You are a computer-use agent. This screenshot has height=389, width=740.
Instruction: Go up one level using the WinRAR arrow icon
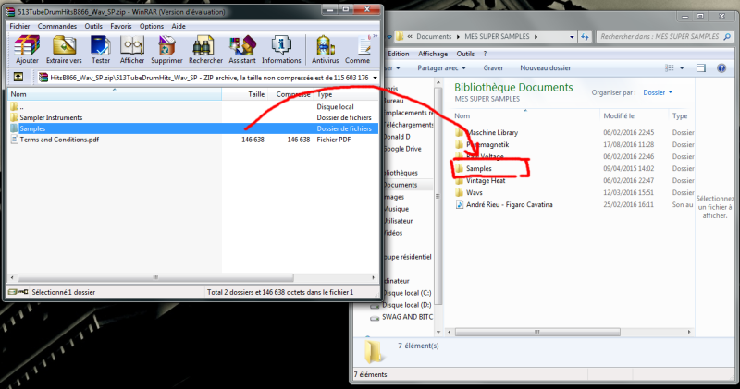(x=18, y=77)
